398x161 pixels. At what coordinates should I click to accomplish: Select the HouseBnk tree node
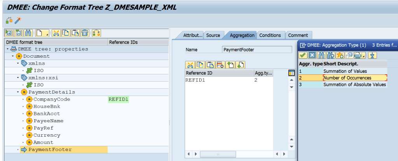pos(47,106)
